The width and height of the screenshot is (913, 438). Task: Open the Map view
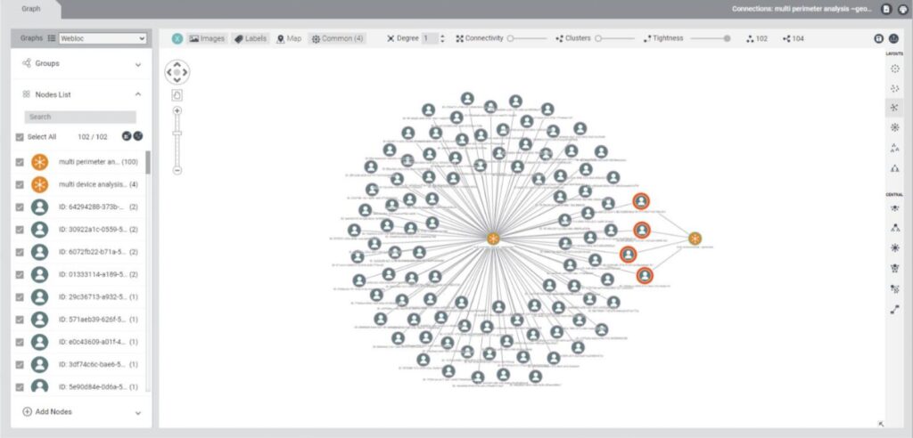point(289,39)
